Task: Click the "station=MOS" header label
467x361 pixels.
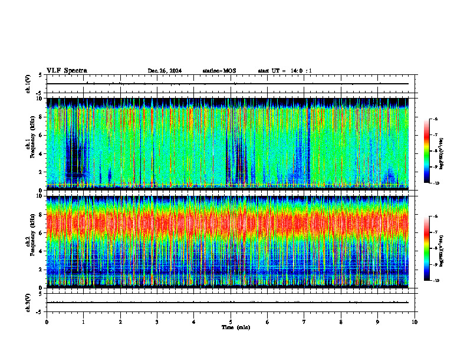Action: (x=219, y=71)
